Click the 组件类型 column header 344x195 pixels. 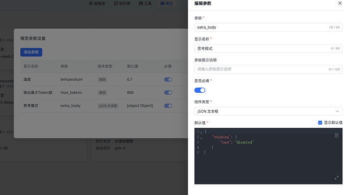(105, 66)
